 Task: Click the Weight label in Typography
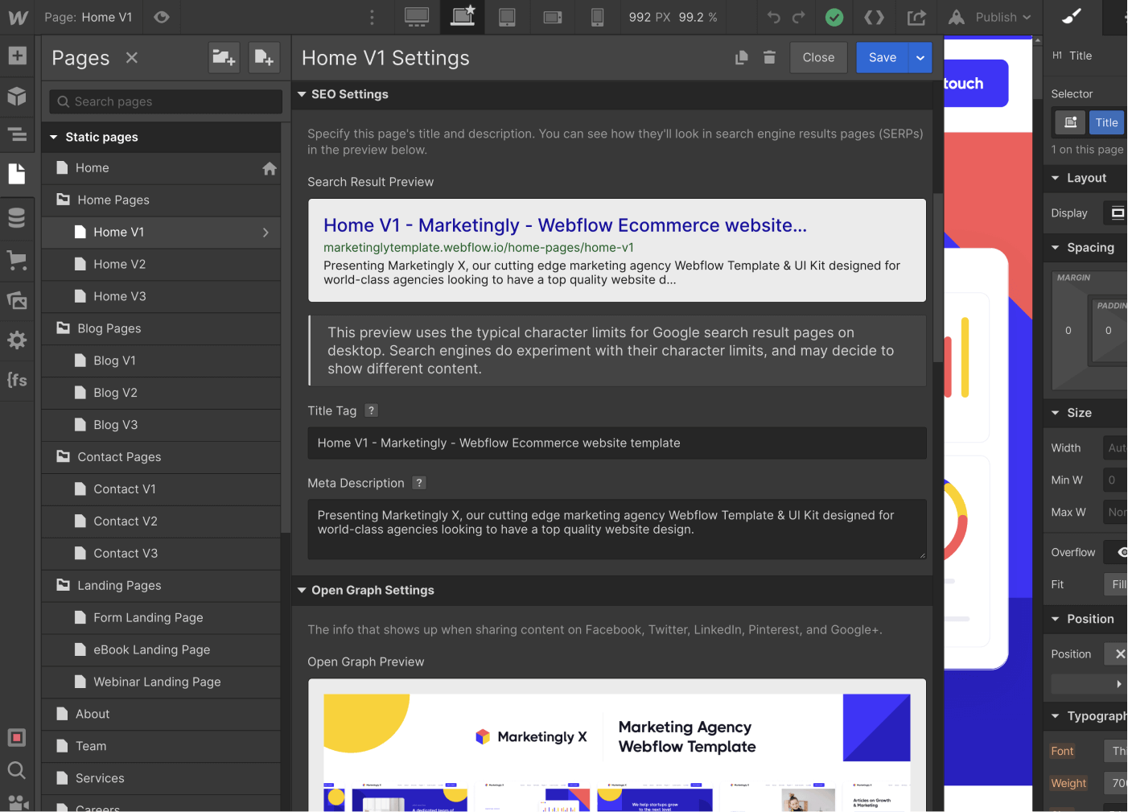pyautogui.click(x=1068, y=783)
